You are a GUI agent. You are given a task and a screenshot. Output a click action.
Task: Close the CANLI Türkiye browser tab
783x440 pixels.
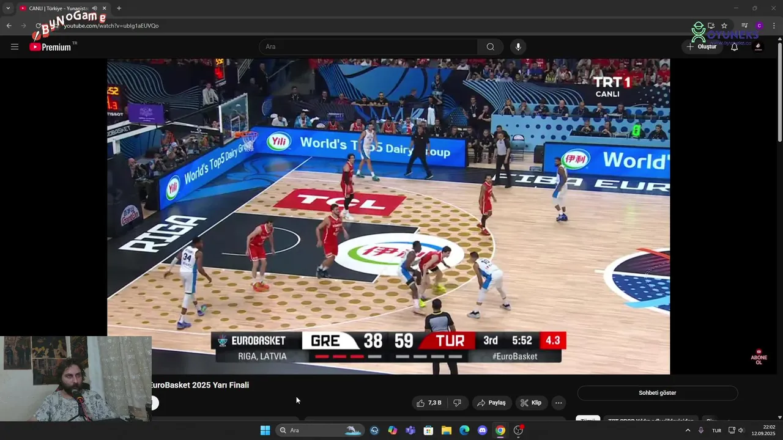click(104, 9)
